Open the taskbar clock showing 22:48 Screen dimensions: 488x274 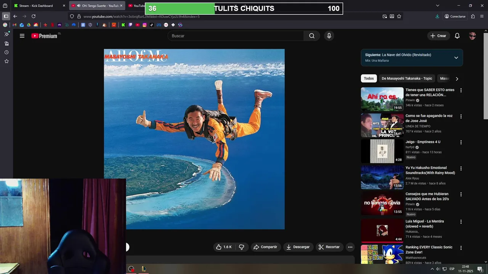click(466, 269)
